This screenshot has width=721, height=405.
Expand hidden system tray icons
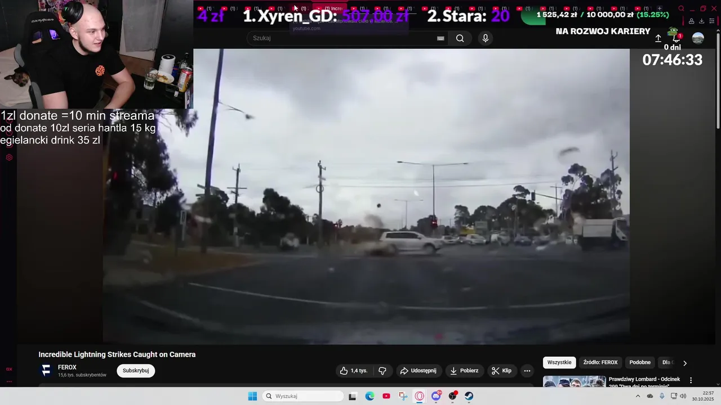[x=638, y=396]
